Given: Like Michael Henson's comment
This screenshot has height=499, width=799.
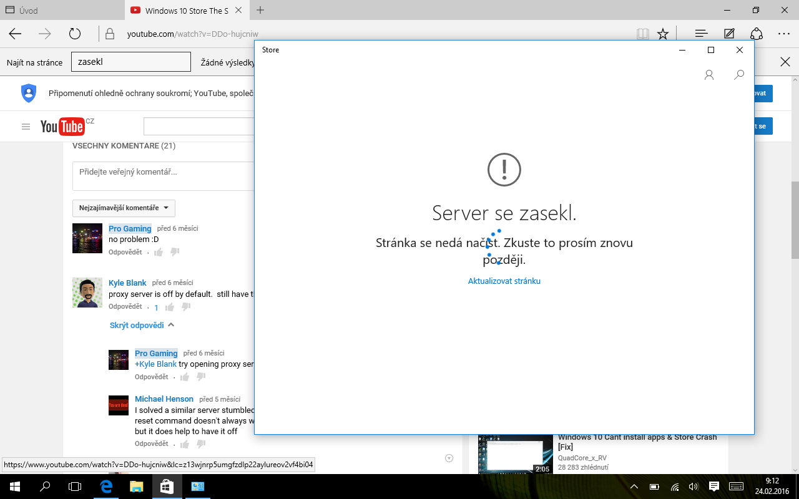Looking at the screenshot, I should [x=185, y=444].
